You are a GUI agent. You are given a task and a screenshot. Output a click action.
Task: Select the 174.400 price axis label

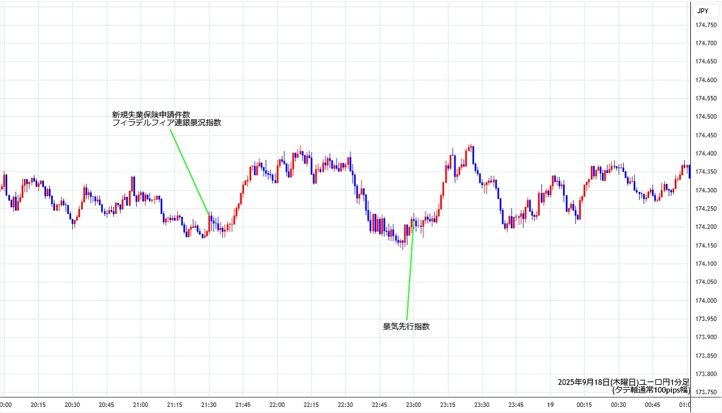click(x=706, y=154)
